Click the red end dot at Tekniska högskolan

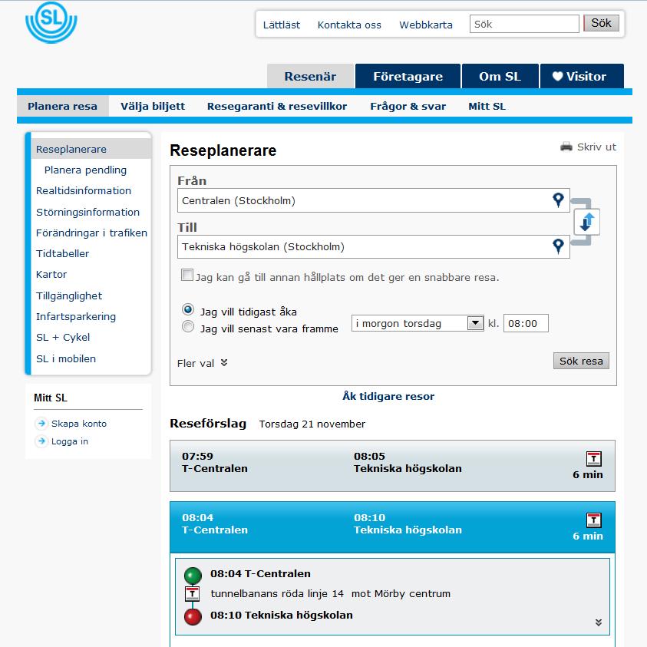pos(193,617)
